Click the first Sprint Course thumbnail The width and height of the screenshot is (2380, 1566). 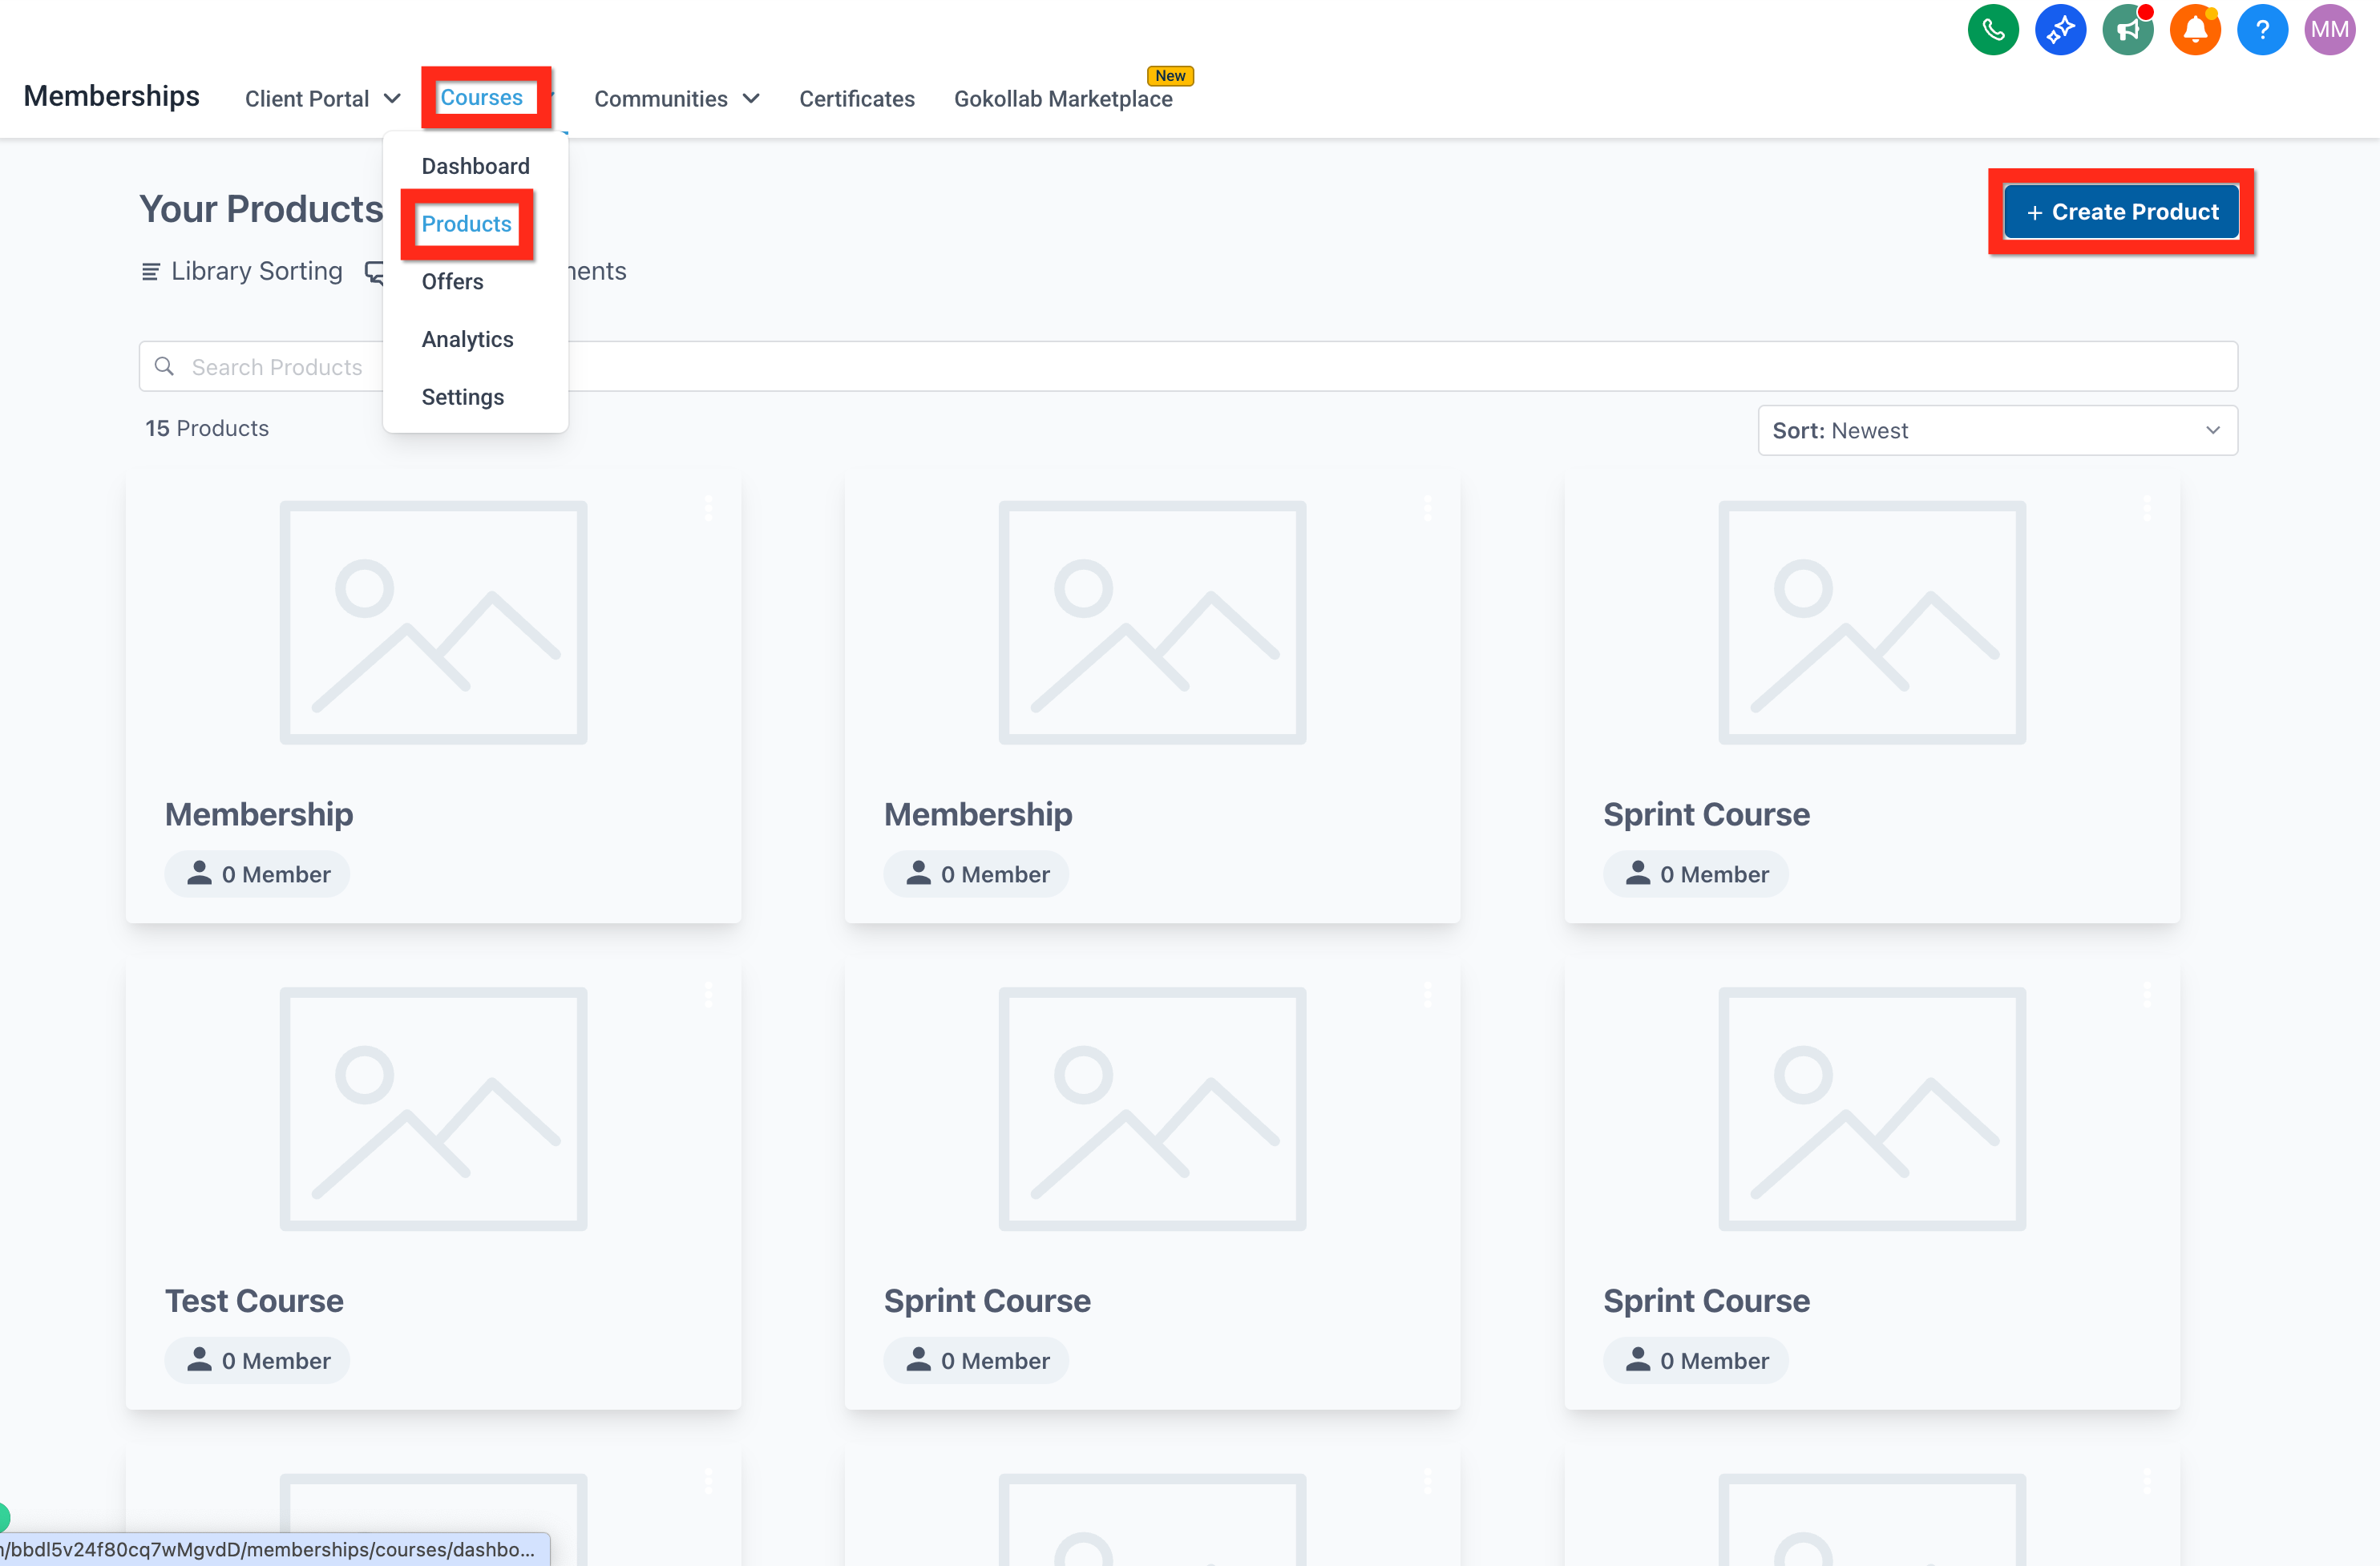[1871, 622]
